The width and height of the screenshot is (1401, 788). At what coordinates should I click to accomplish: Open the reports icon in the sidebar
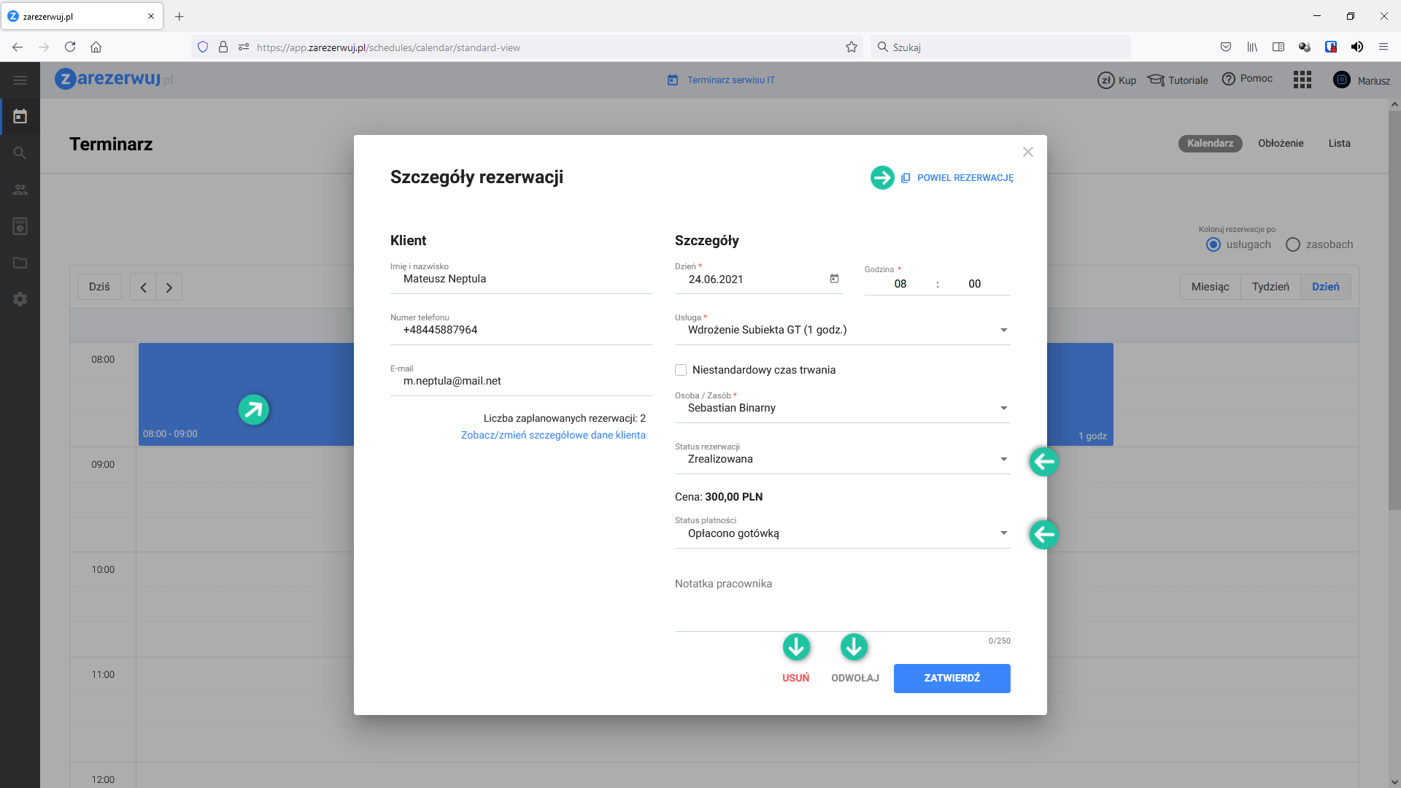click(x=20, y=226)
